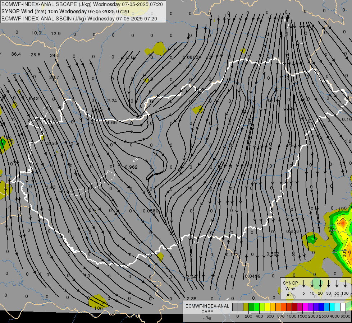Click the 1.43 value on the map
352x323 pixels.
pos(51,187)
